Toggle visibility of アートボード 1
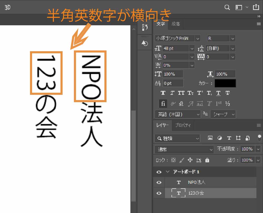The image size is (263, 213). coord(159,172)
